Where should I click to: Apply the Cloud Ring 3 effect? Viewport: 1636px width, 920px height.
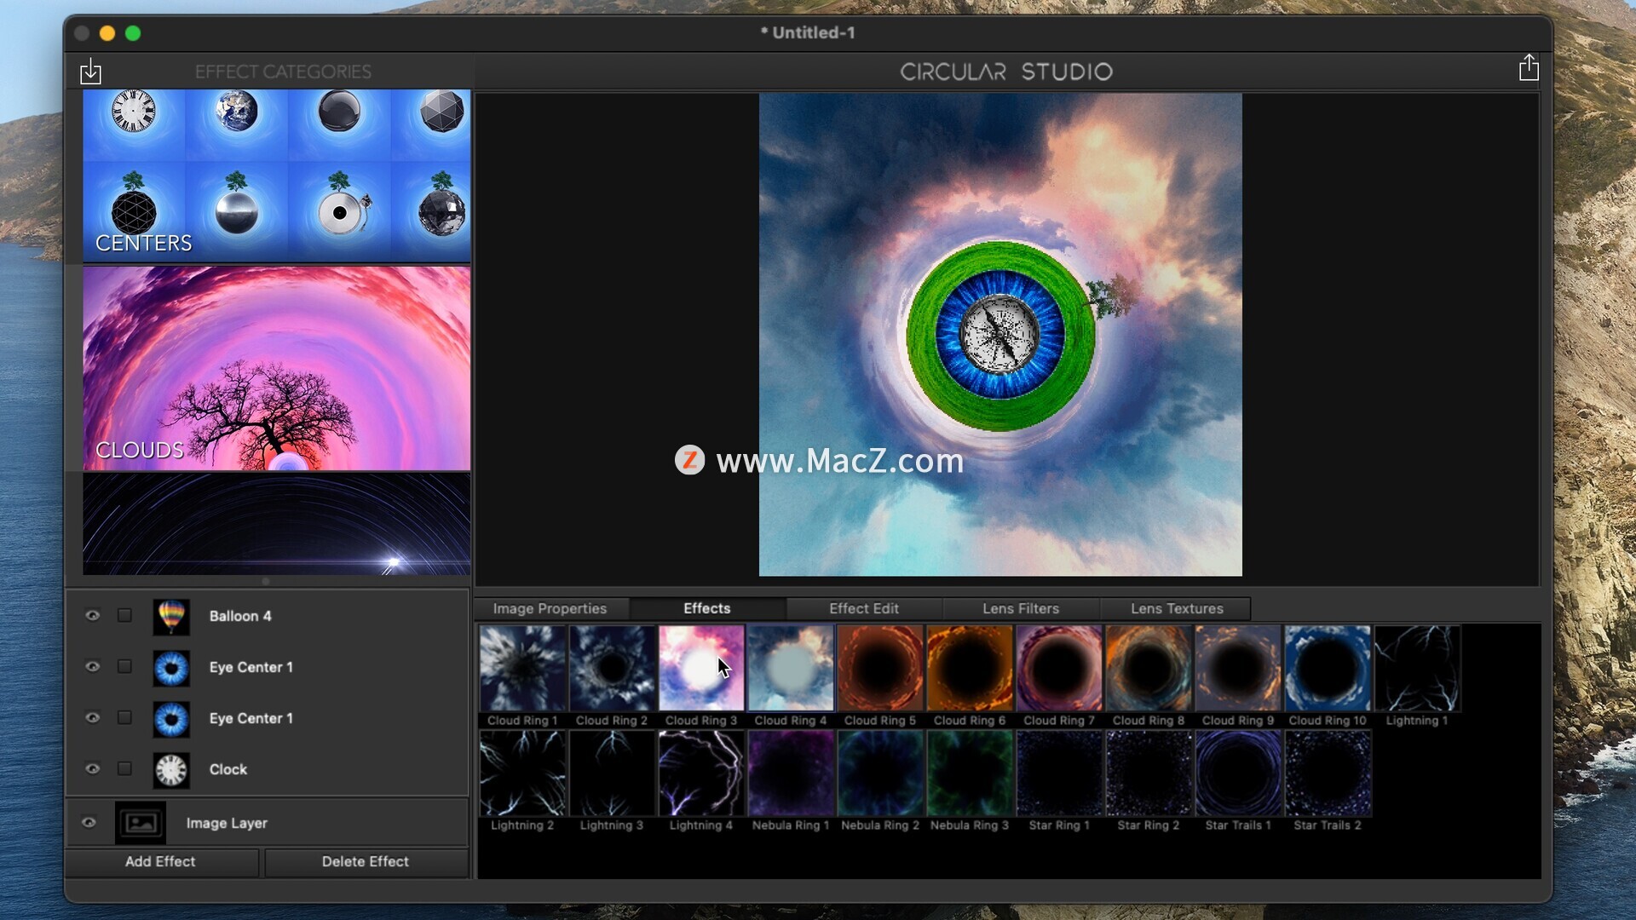(701, 668)
